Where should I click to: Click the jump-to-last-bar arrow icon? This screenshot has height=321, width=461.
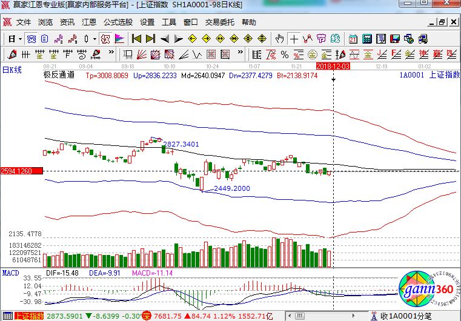[150, 39]
